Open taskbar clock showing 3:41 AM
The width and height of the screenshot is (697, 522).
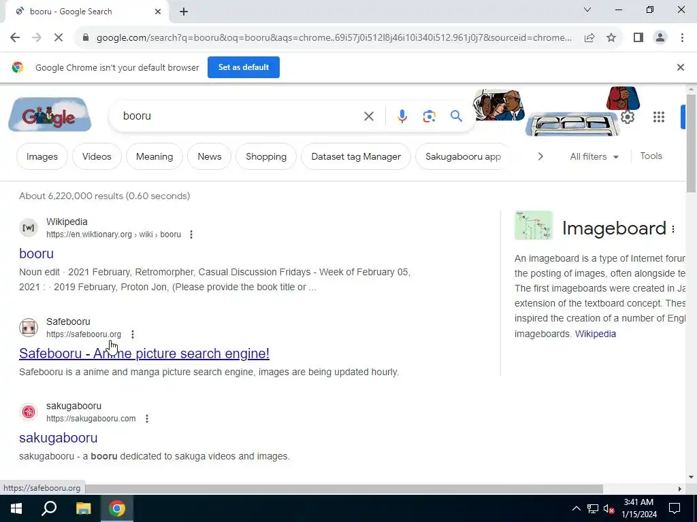coord(638,508)
